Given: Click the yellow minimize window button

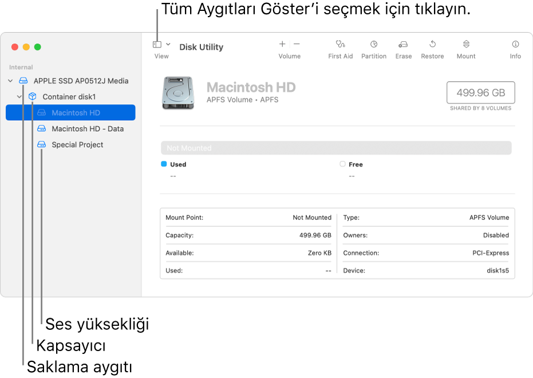Looking at the screenshot, I should (x=26, y=47).
